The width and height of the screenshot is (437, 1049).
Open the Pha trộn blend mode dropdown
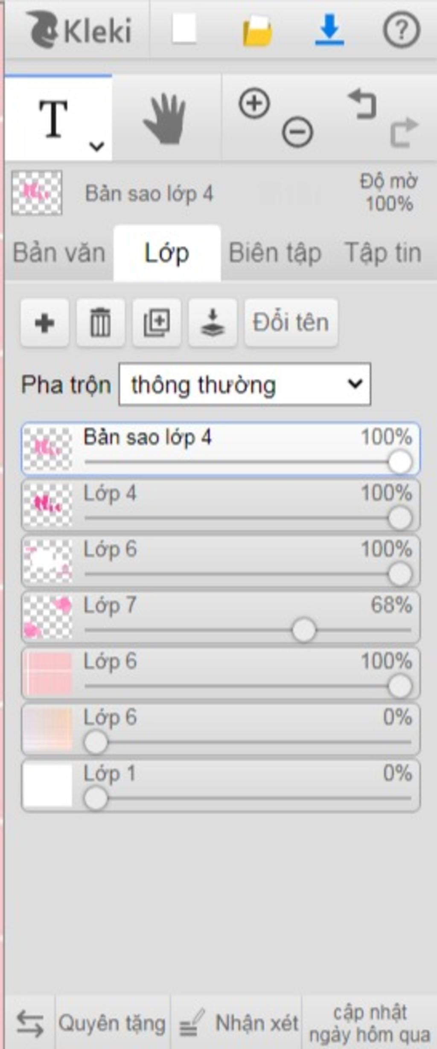pos(245,384)
